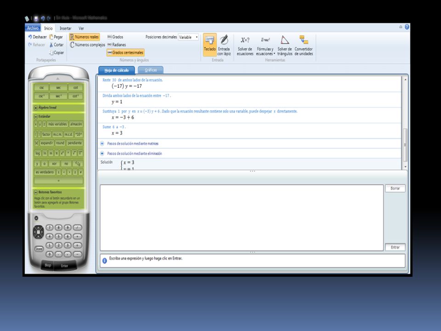The image size is (441, 331).
Task: Select Números complejos number mode
Action: (x=87, y=45)
